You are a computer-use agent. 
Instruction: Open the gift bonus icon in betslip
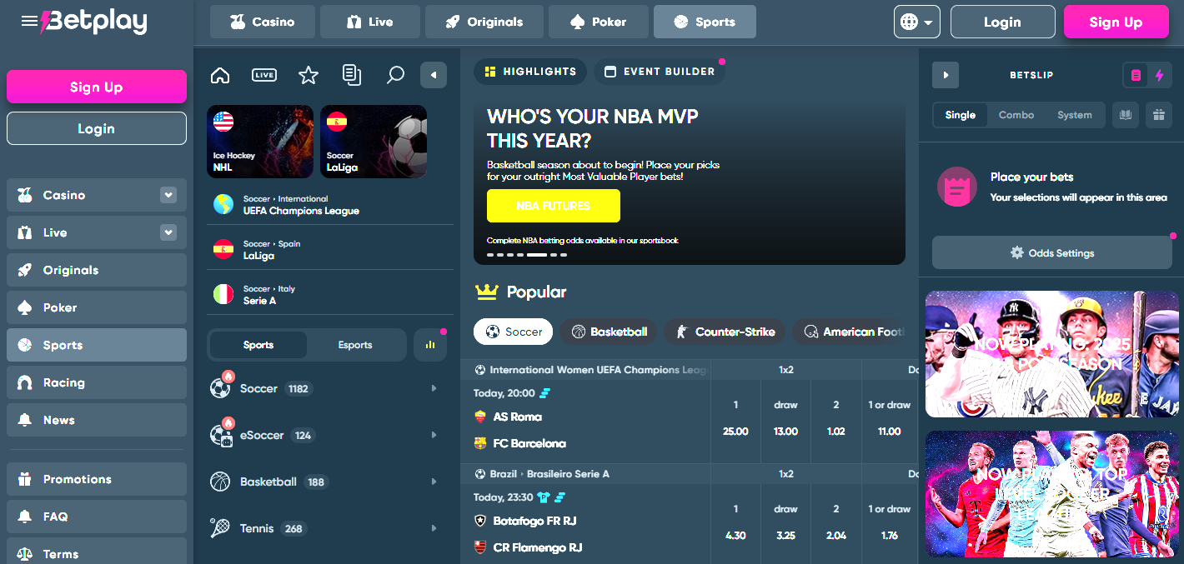coord(1158,115)
